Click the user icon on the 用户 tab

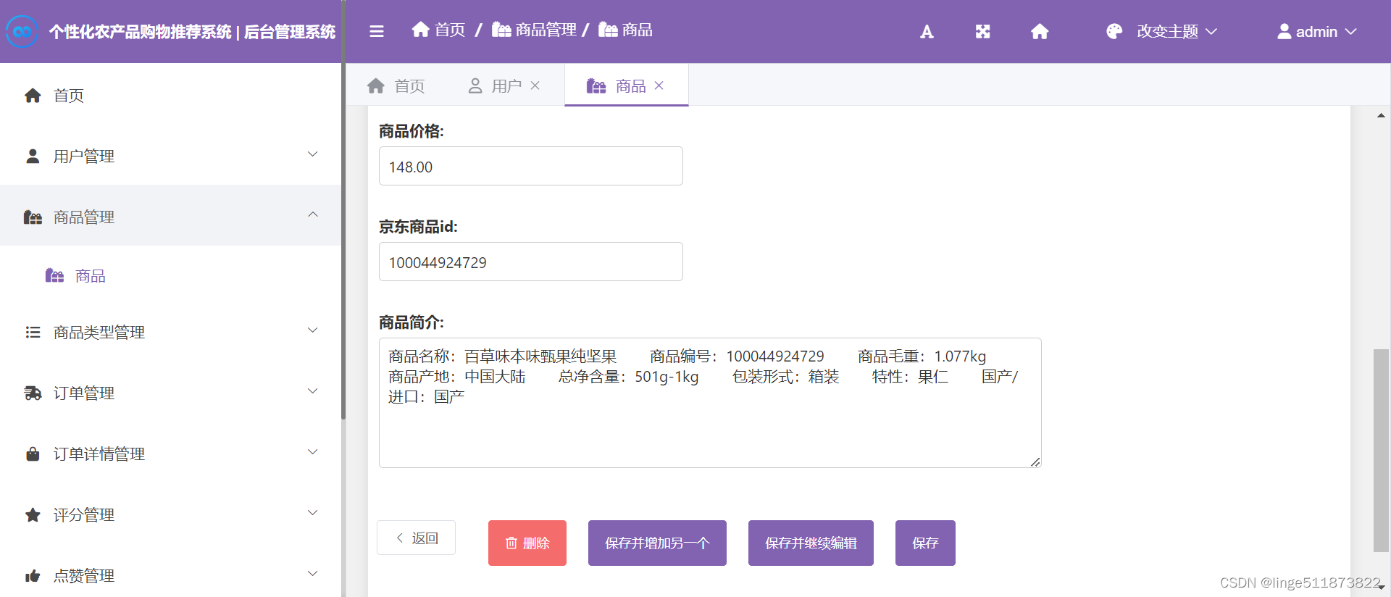coord(475,85)
